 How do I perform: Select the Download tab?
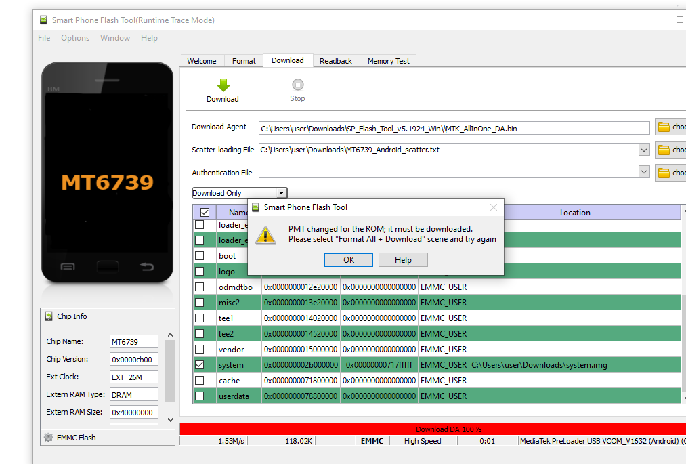point(287,60)
